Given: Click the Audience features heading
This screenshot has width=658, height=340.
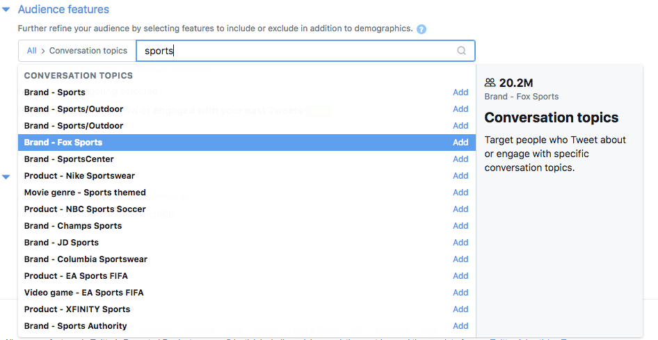Looking at the screenshot, I should coord(63,9).
